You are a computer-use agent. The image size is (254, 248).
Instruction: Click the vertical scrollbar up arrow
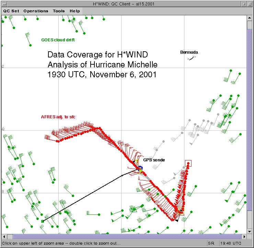[250, 18]
